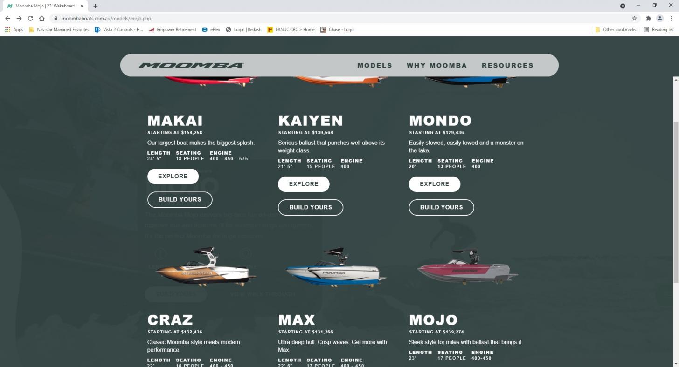679x367 pixels.
Task: Bookmark this page with the star icon
Action: [x=634, y=18]
